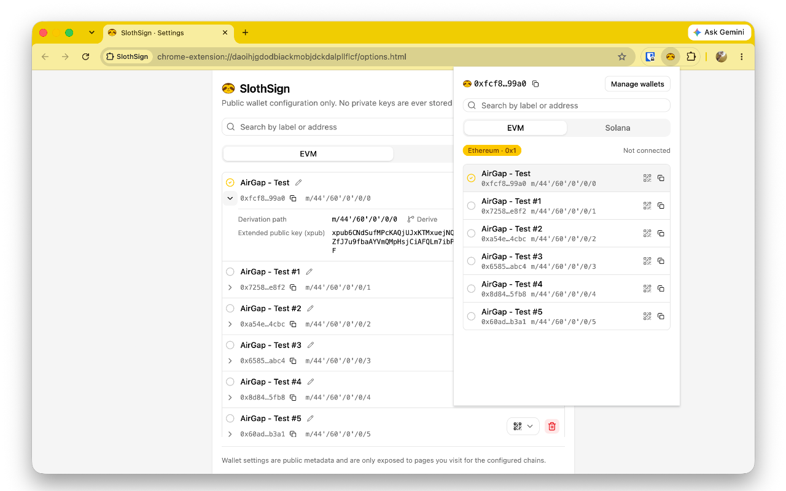Click the SlothSign extension toolbar icon
Viewport: 786px width, 491px height.
671,56
